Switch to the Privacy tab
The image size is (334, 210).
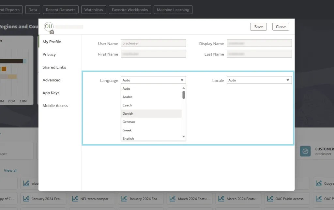click(x=49, y=55)
